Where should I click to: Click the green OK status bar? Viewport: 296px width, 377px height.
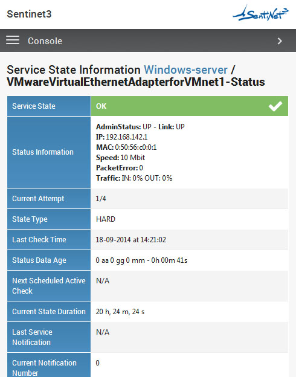coord(190,106)
